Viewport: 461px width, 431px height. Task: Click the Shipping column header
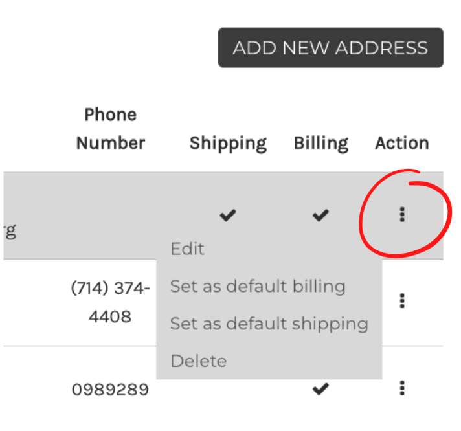tap(228, 144)
